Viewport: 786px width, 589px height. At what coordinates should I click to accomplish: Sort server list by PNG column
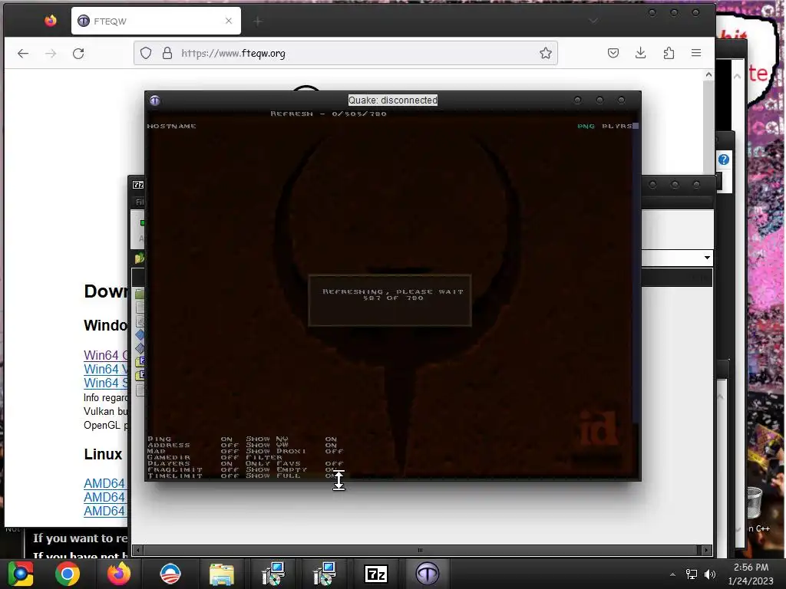586,127
